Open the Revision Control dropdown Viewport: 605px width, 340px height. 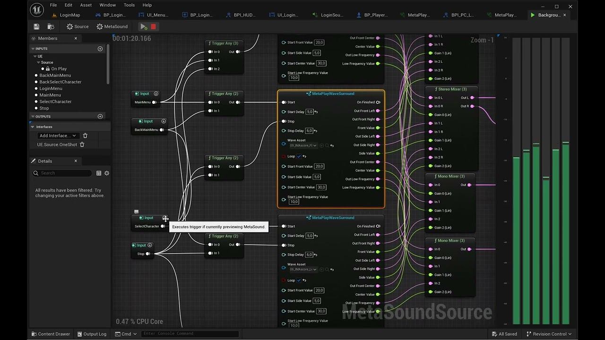[x=548, y=334]
